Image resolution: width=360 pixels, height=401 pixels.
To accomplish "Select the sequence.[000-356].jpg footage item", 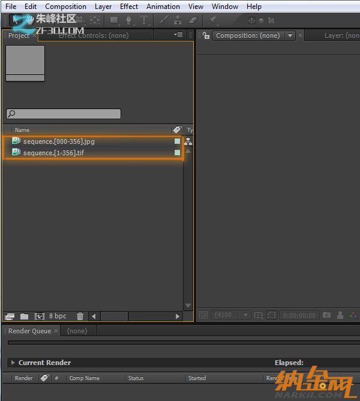I will point(59,141).
